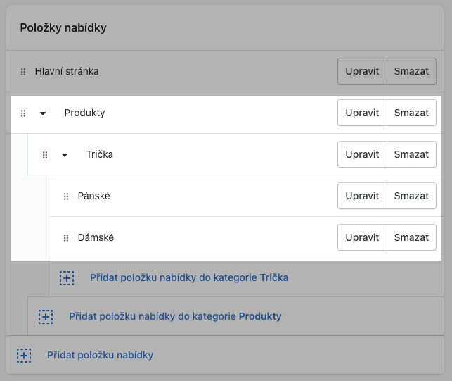Click Upravit on the Dámské row
The width and height of the screenshot is (452, 381).
[362, 237]
